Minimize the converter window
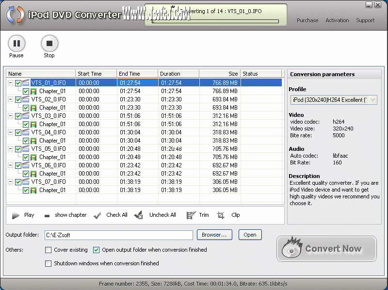 point(369,5)
